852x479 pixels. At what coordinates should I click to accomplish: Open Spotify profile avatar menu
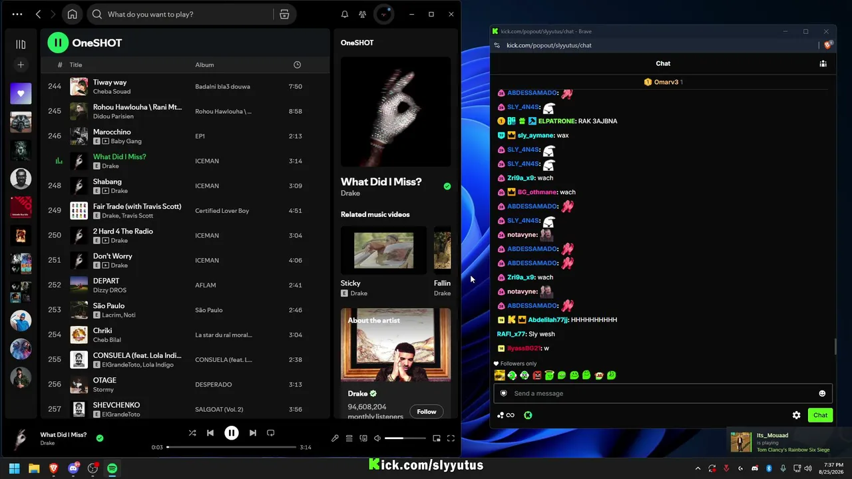[x=384, y=14]
